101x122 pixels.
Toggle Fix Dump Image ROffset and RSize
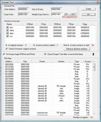4,54
